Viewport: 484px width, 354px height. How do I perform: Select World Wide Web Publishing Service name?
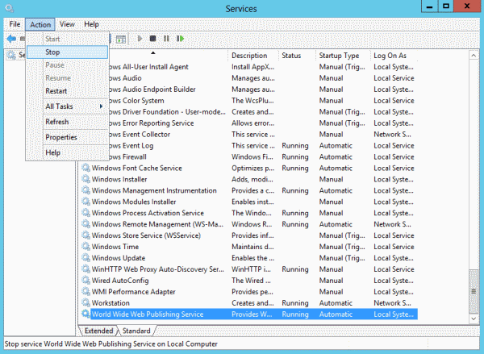(x=148, y=314)
